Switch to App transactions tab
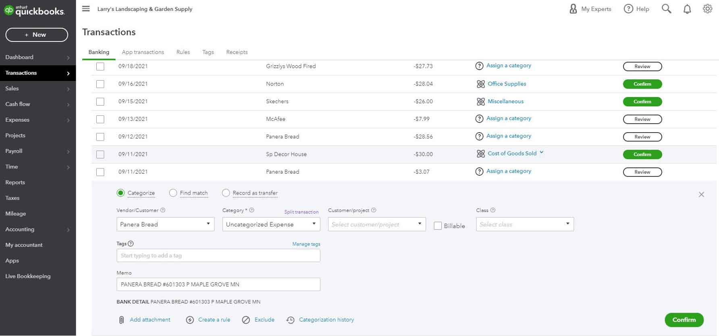Viewport: 719px width, 336px height. pyautogui.click(x=143, y=52)
